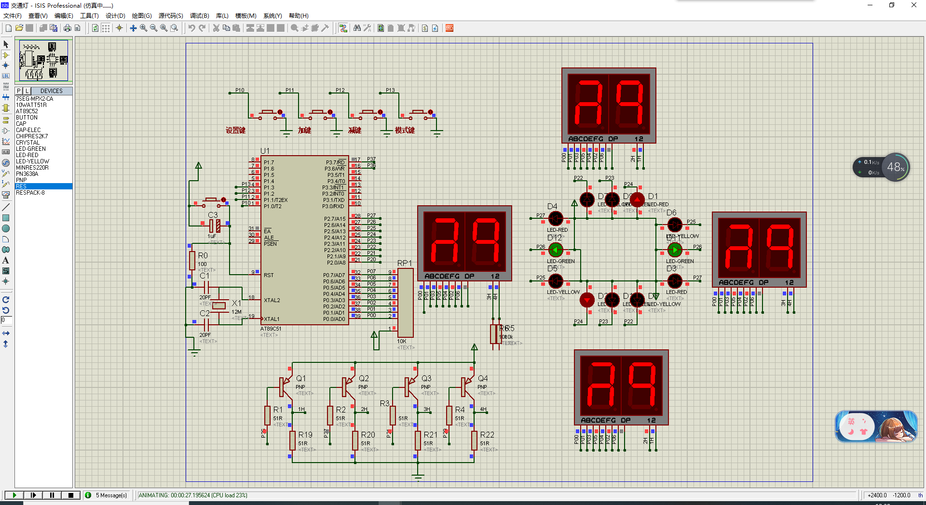The image size is (926, 505).
Task: Select Junction Dot Mode
Action: click(x=6, y=66)
